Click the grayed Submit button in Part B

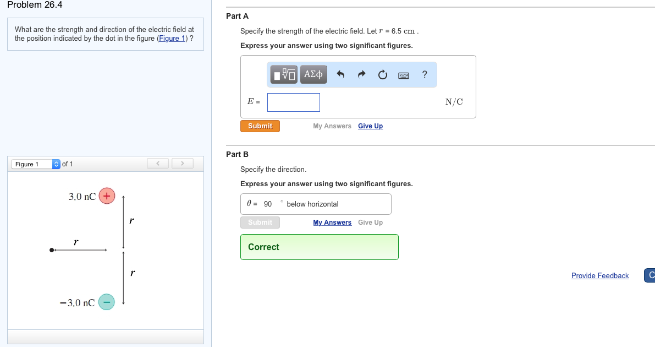[x=260, y=222]
